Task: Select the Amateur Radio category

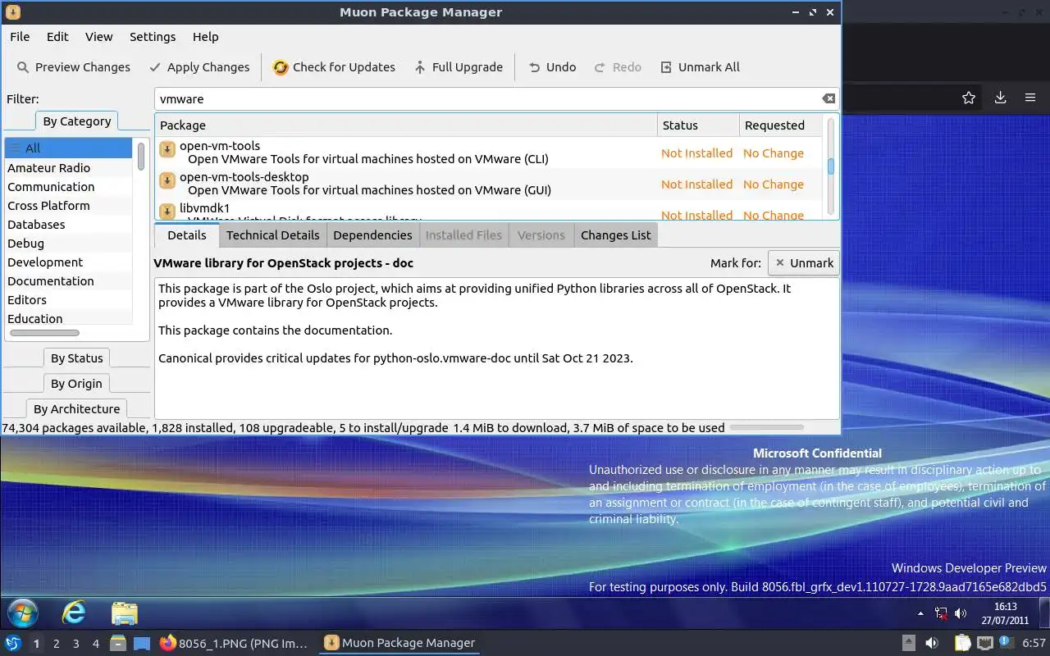Action: click(68, 168)
